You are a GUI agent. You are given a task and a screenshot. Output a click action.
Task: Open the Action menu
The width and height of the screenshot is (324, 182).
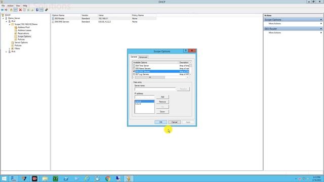(10, 6)
